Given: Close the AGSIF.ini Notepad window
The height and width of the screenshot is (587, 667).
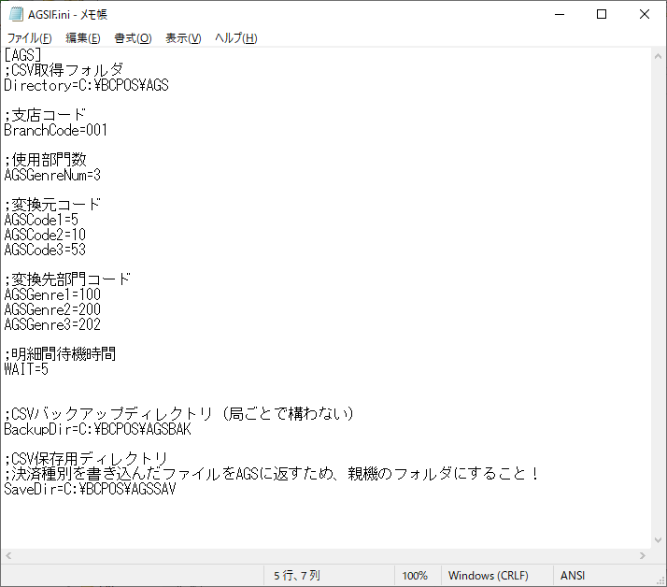Looking at the screenshot, I should point(645,14).
